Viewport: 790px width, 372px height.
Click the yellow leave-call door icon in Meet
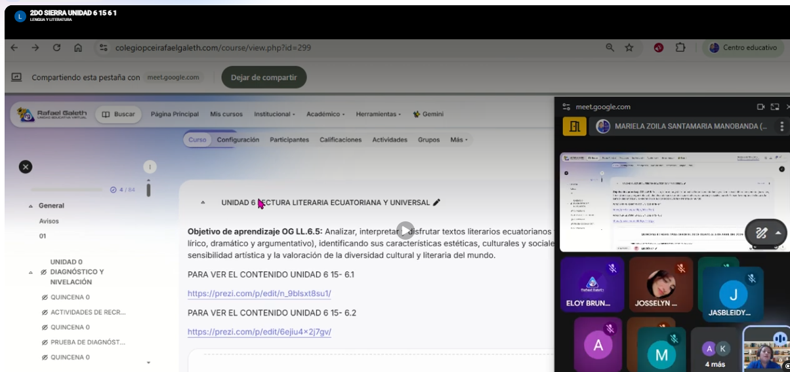click(x=575, y=126)
